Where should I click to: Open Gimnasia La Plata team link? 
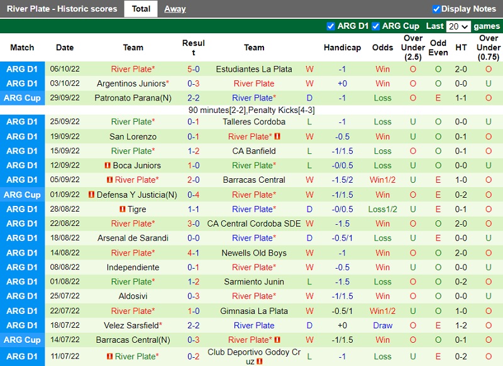coord(254,311)
